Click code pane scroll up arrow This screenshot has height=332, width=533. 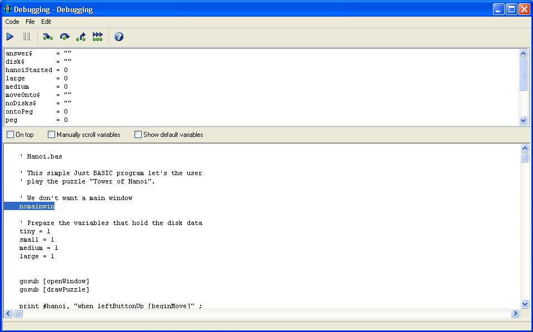coord(525,148)
